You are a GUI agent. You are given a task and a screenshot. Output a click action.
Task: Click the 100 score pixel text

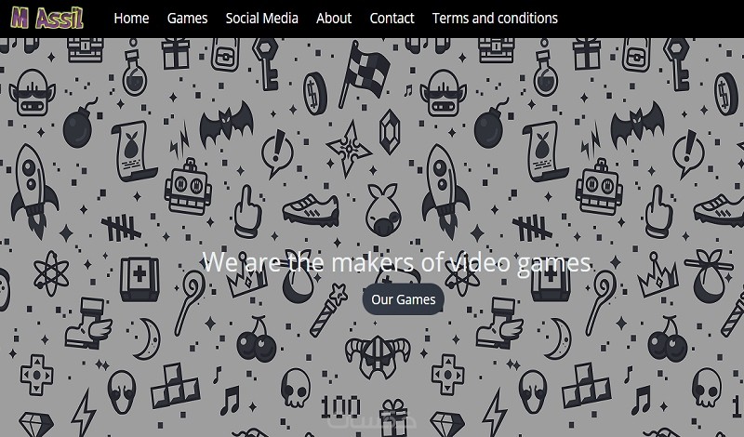click(x=340, y=408)
